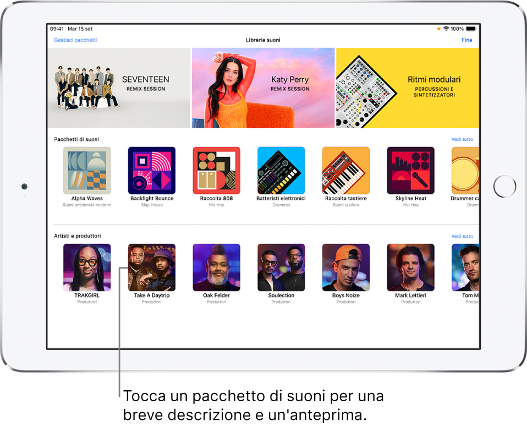Screen dimensions: 527x426
Task: Tap the Wi-Fi icon in status bar
Action: (446, 29)
